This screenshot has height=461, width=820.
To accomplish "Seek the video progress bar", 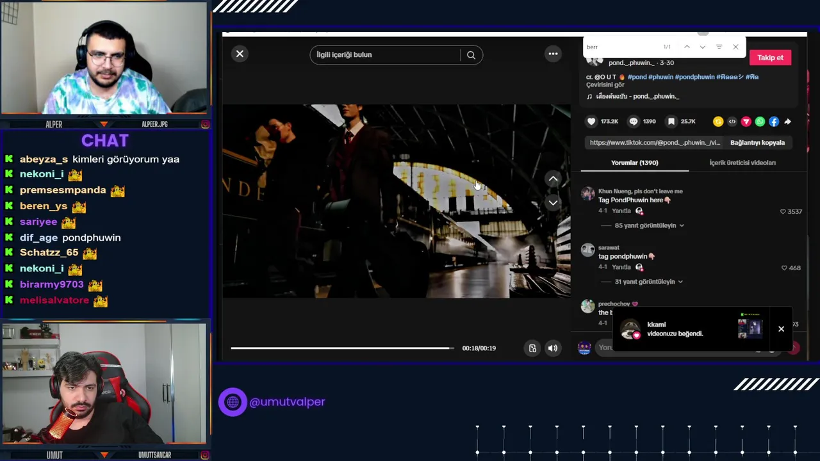I will [342, 348].
